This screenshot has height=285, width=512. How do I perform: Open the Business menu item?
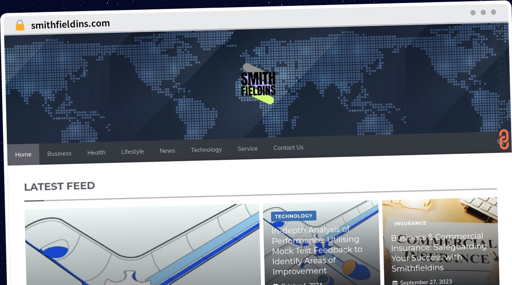click(59, 153)
